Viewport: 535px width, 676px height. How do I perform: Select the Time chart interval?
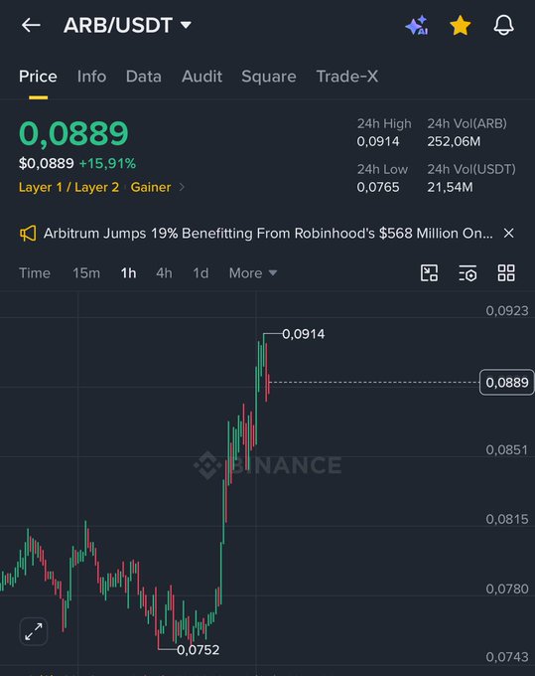35,273
